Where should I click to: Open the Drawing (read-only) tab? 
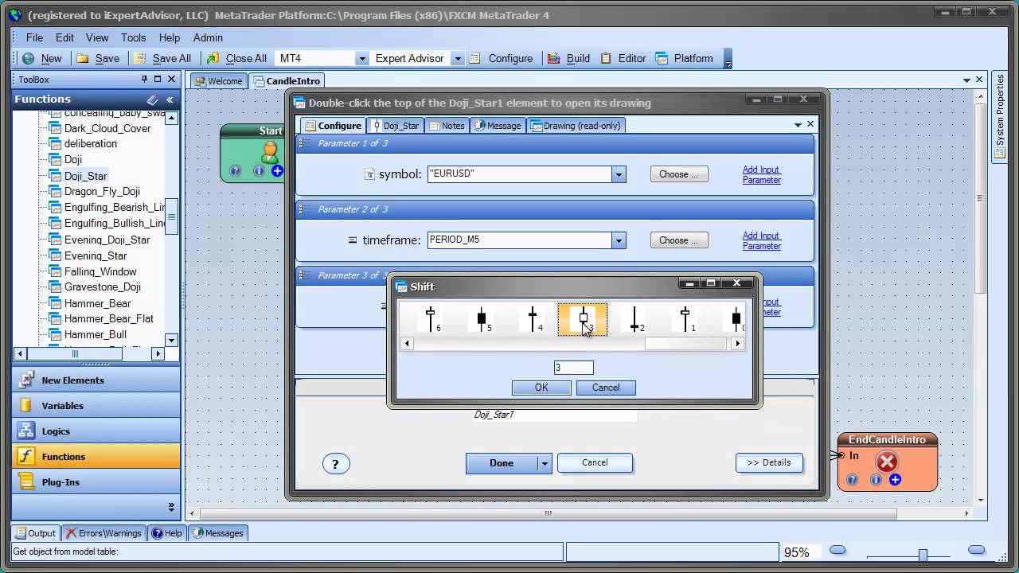point(575,125)
